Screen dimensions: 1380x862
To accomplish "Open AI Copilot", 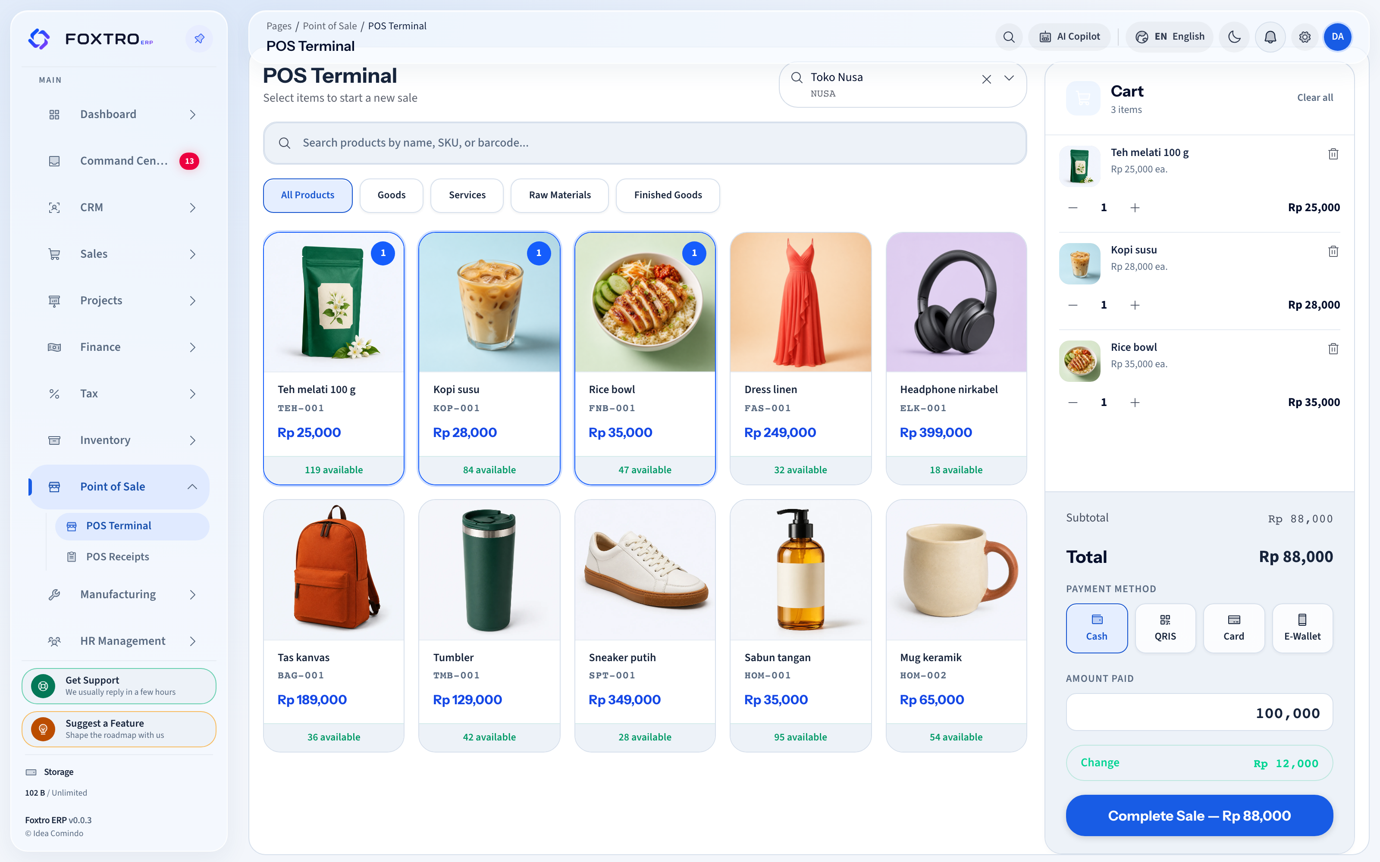I will [1070, 37].
